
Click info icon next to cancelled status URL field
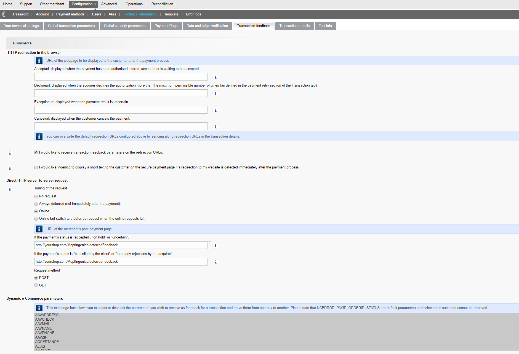coord(216,262)
